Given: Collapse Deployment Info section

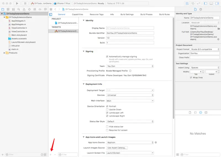Looking at the screenshot, I should pos(84,84).
